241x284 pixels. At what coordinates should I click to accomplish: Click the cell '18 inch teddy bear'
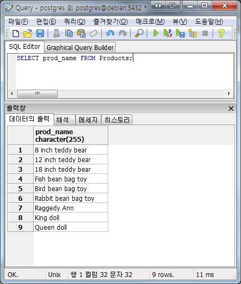click(71, 169)
